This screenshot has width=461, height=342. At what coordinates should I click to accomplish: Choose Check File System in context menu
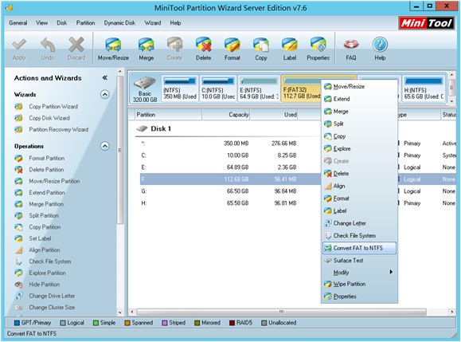(359, 235)
